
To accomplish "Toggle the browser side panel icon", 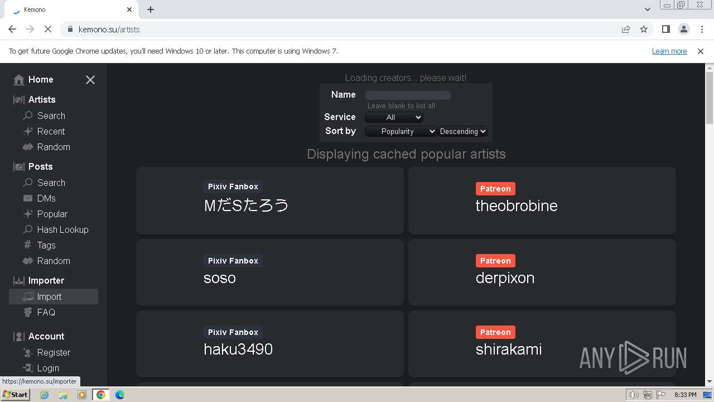I will tap(665, 29).
